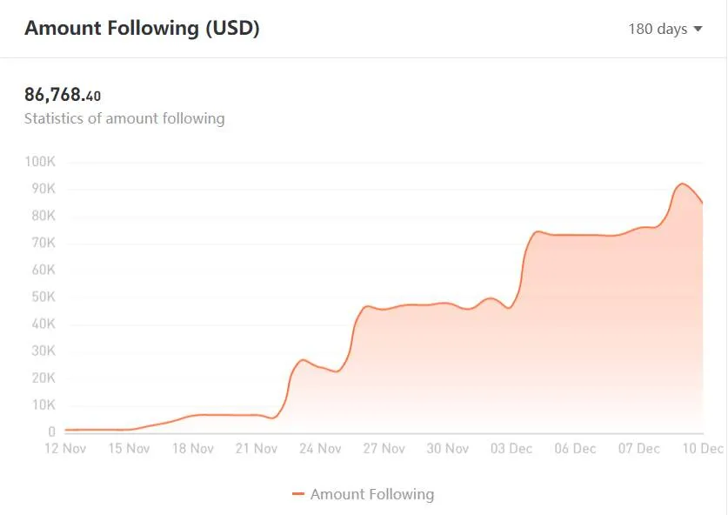Click the dropdown arrow beside 180 days
Image resolution: width=728 pixels, height=515 pixels.
coord(698,29)
